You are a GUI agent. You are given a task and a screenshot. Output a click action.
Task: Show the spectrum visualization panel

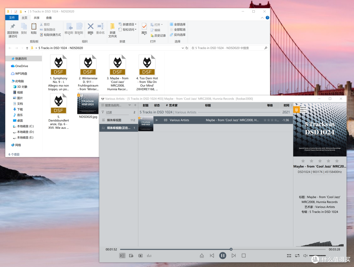(x=149, y=256)
